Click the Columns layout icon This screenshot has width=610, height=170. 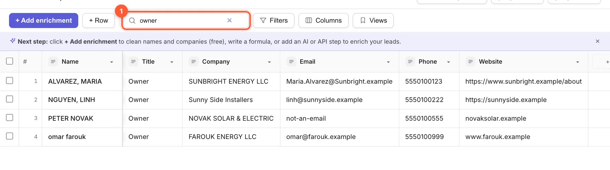pyautogui.click(x=309, y=21)
